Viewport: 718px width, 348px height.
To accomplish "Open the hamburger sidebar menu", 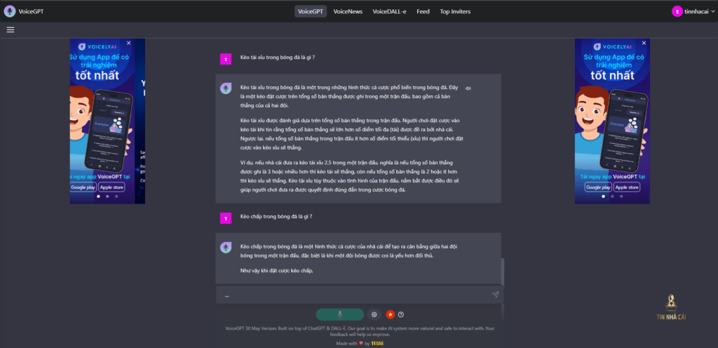I will tap(11, 29).
